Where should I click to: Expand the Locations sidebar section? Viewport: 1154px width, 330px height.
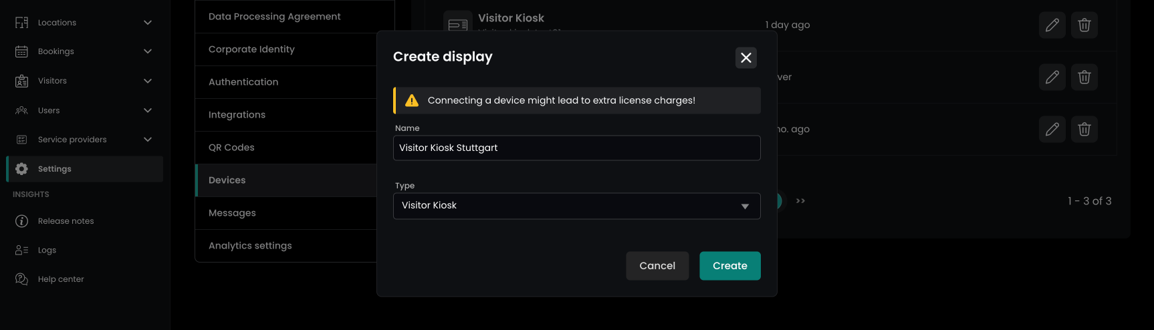[x=148, y=23]
